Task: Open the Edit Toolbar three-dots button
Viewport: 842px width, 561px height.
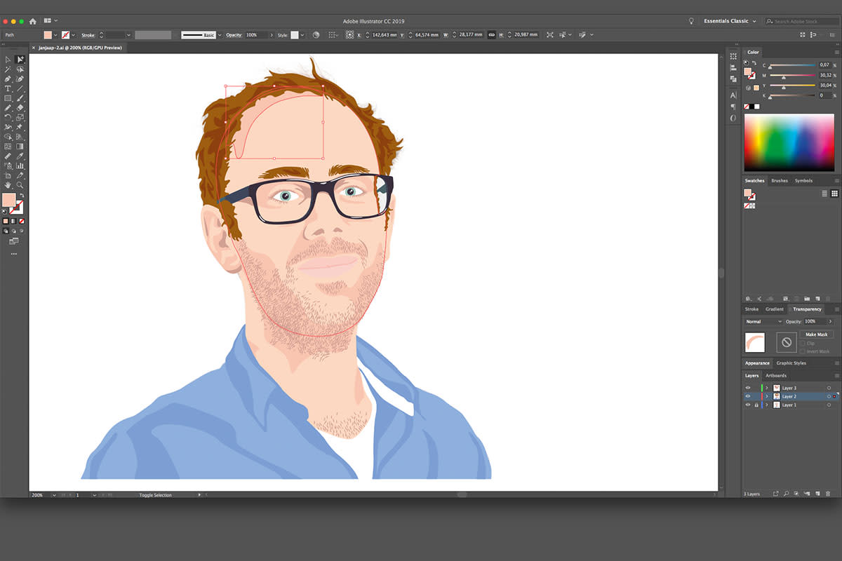Action: click(13, 254)
